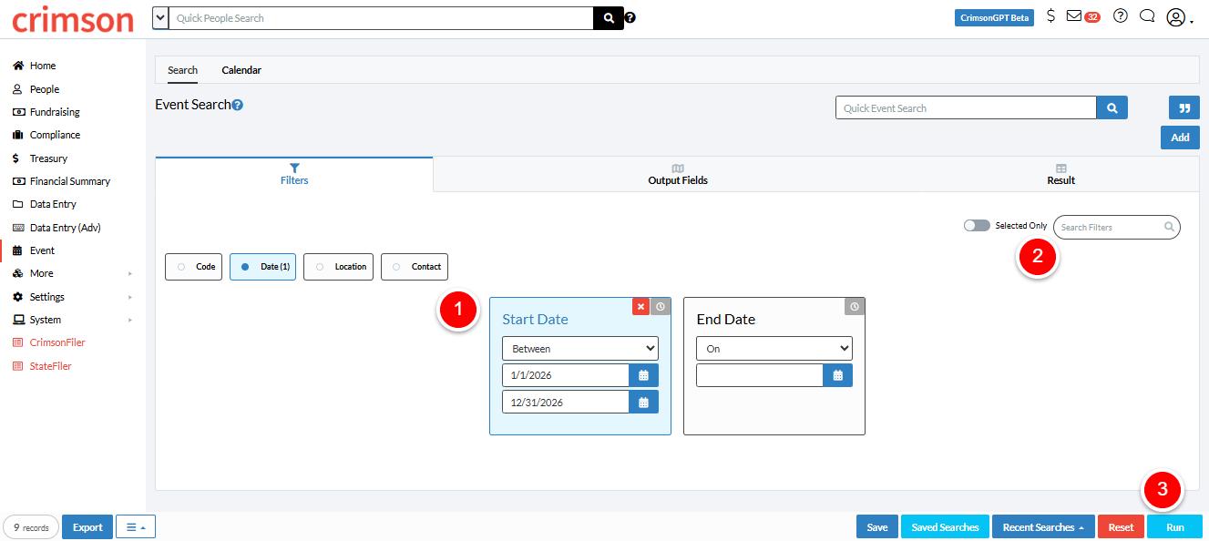Image resolution: width=1209 pixels, height=541 pixels.
Task: Click the empty End Date input field
Action: [x=759, y=375]
